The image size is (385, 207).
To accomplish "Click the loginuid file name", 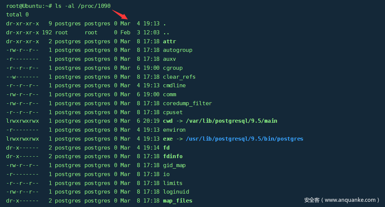I will 176,192.
